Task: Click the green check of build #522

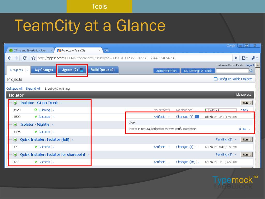Action: (x=36, y=117)
